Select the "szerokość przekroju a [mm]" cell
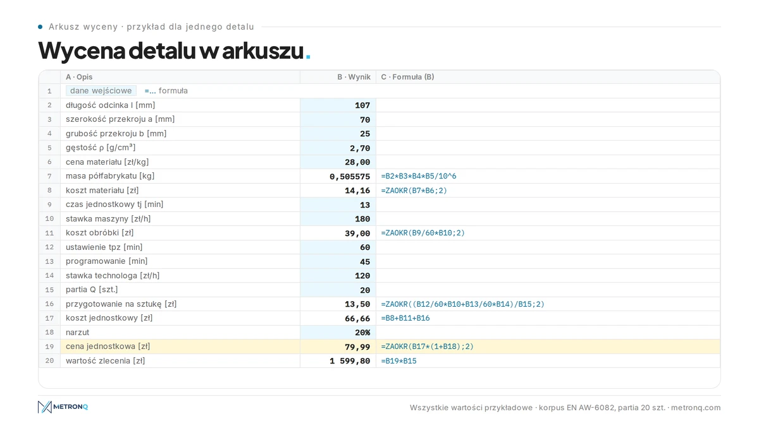Screen dimensions: 759x426 point(180,119)
